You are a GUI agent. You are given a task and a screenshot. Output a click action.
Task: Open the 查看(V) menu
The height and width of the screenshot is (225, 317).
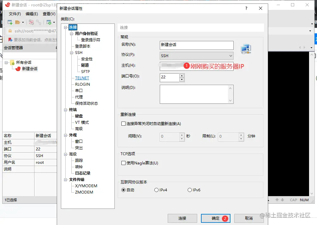pos(49,14)
